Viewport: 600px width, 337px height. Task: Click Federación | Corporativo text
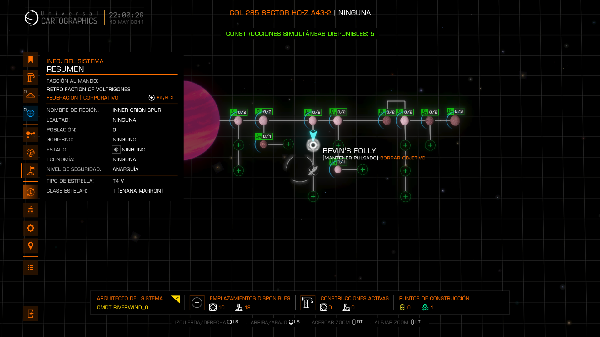[x=82, y=98]
